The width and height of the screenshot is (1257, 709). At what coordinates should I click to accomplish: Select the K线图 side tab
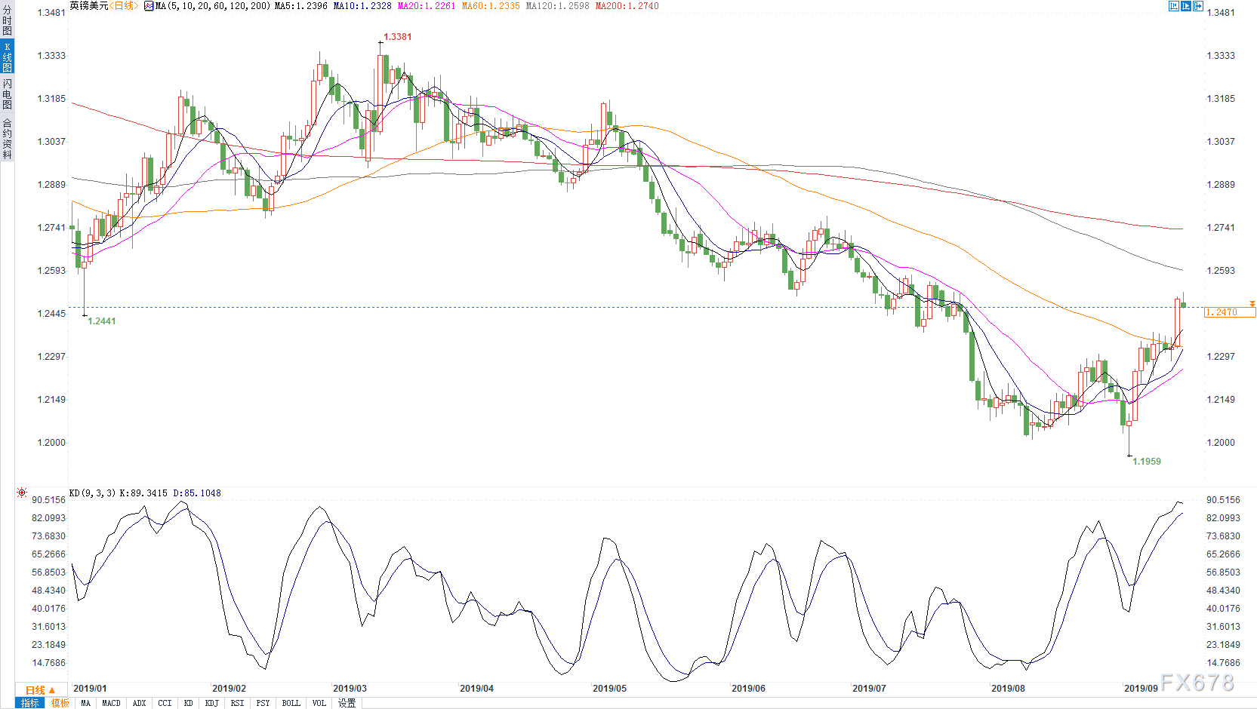[x=7, y=57]
